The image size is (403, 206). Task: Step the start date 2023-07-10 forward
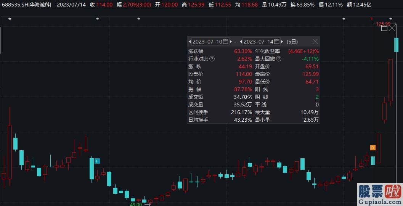coord(231,42)
